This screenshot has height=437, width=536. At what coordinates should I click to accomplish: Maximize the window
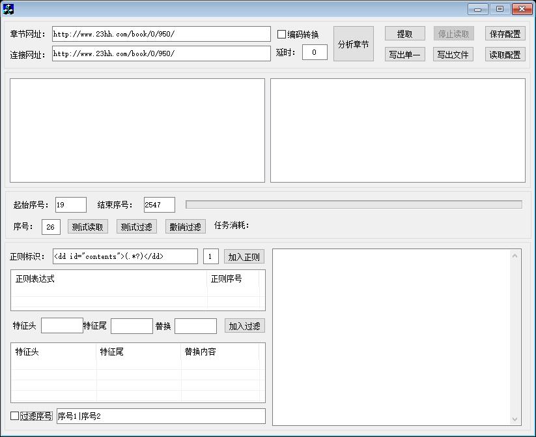pyautogui.click(x=500, y=9)
